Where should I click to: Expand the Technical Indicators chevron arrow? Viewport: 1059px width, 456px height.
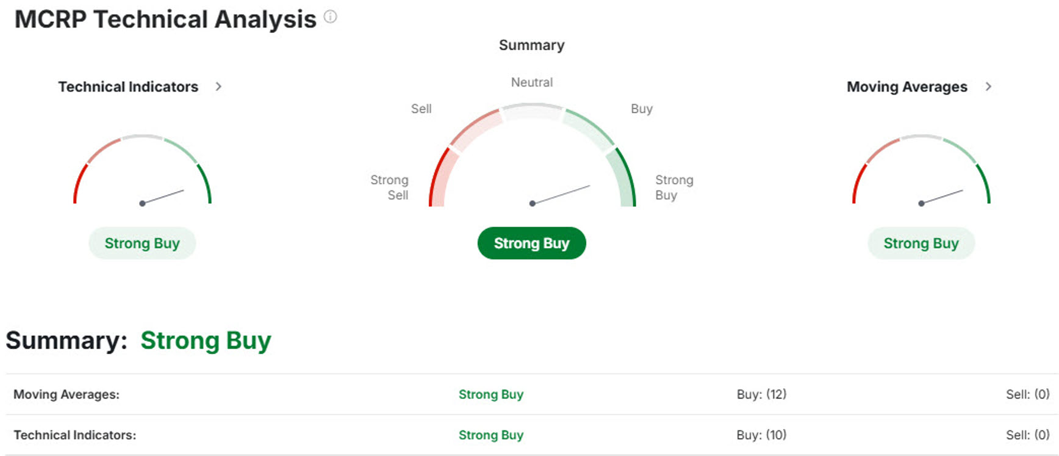pos(218,87)
